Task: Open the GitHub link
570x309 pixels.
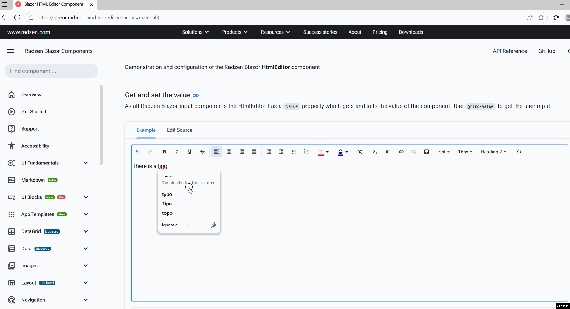Action: [x=547, y=51]
